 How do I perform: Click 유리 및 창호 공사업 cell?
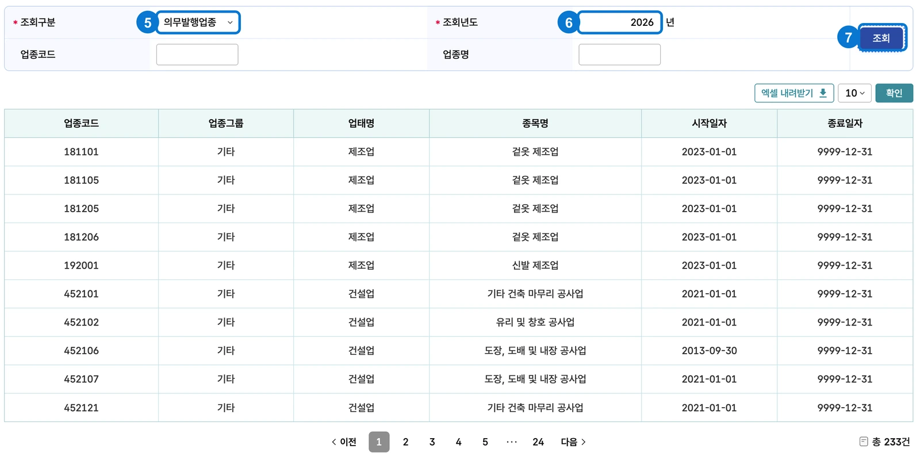(x=535, y=323)
